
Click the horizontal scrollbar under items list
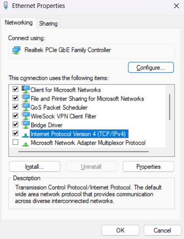coord(84,152)
